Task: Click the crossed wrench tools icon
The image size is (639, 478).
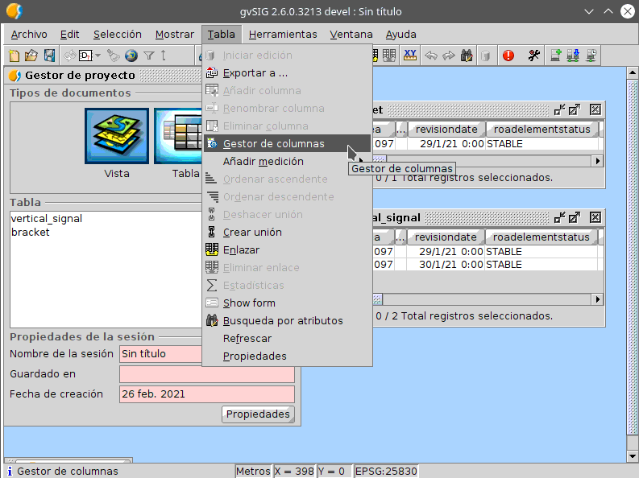Action: [x=534, y=56]
